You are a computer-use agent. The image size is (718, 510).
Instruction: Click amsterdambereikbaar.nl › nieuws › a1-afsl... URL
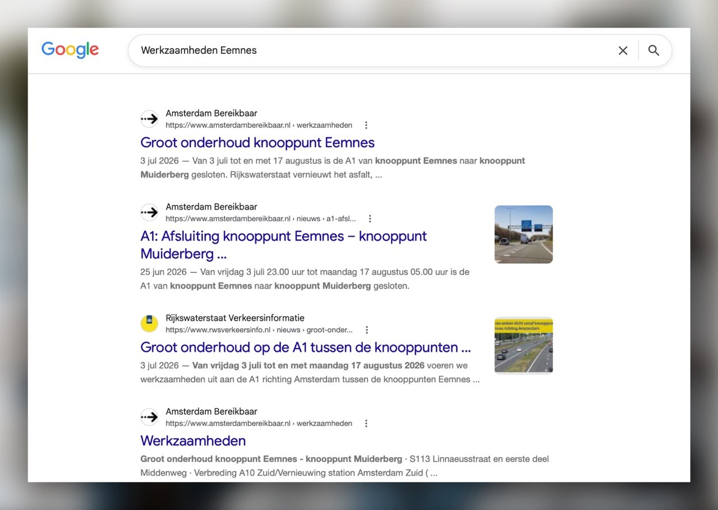coord(261,219)
